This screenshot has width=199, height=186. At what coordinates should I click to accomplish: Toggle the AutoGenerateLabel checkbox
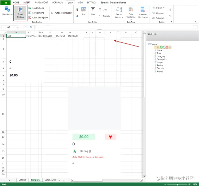[x=52, y=13]
